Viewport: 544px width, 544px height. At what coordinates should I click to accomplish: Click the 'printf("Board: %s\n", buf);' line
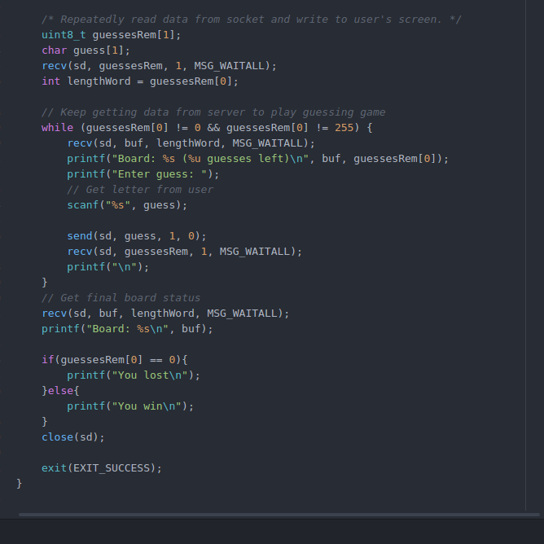[x=127, y=329]
